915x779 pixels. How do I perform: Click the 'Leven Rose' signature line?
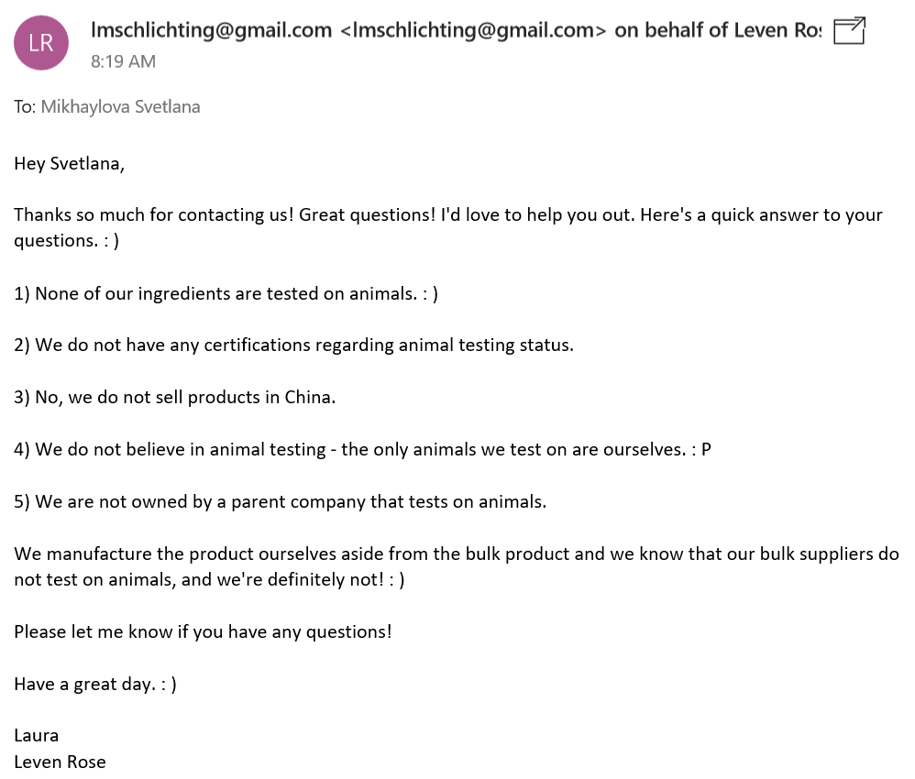pos(61,763)
